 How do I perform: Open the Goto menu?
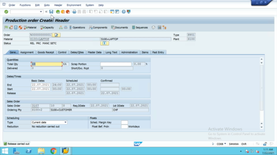point(47,5)
